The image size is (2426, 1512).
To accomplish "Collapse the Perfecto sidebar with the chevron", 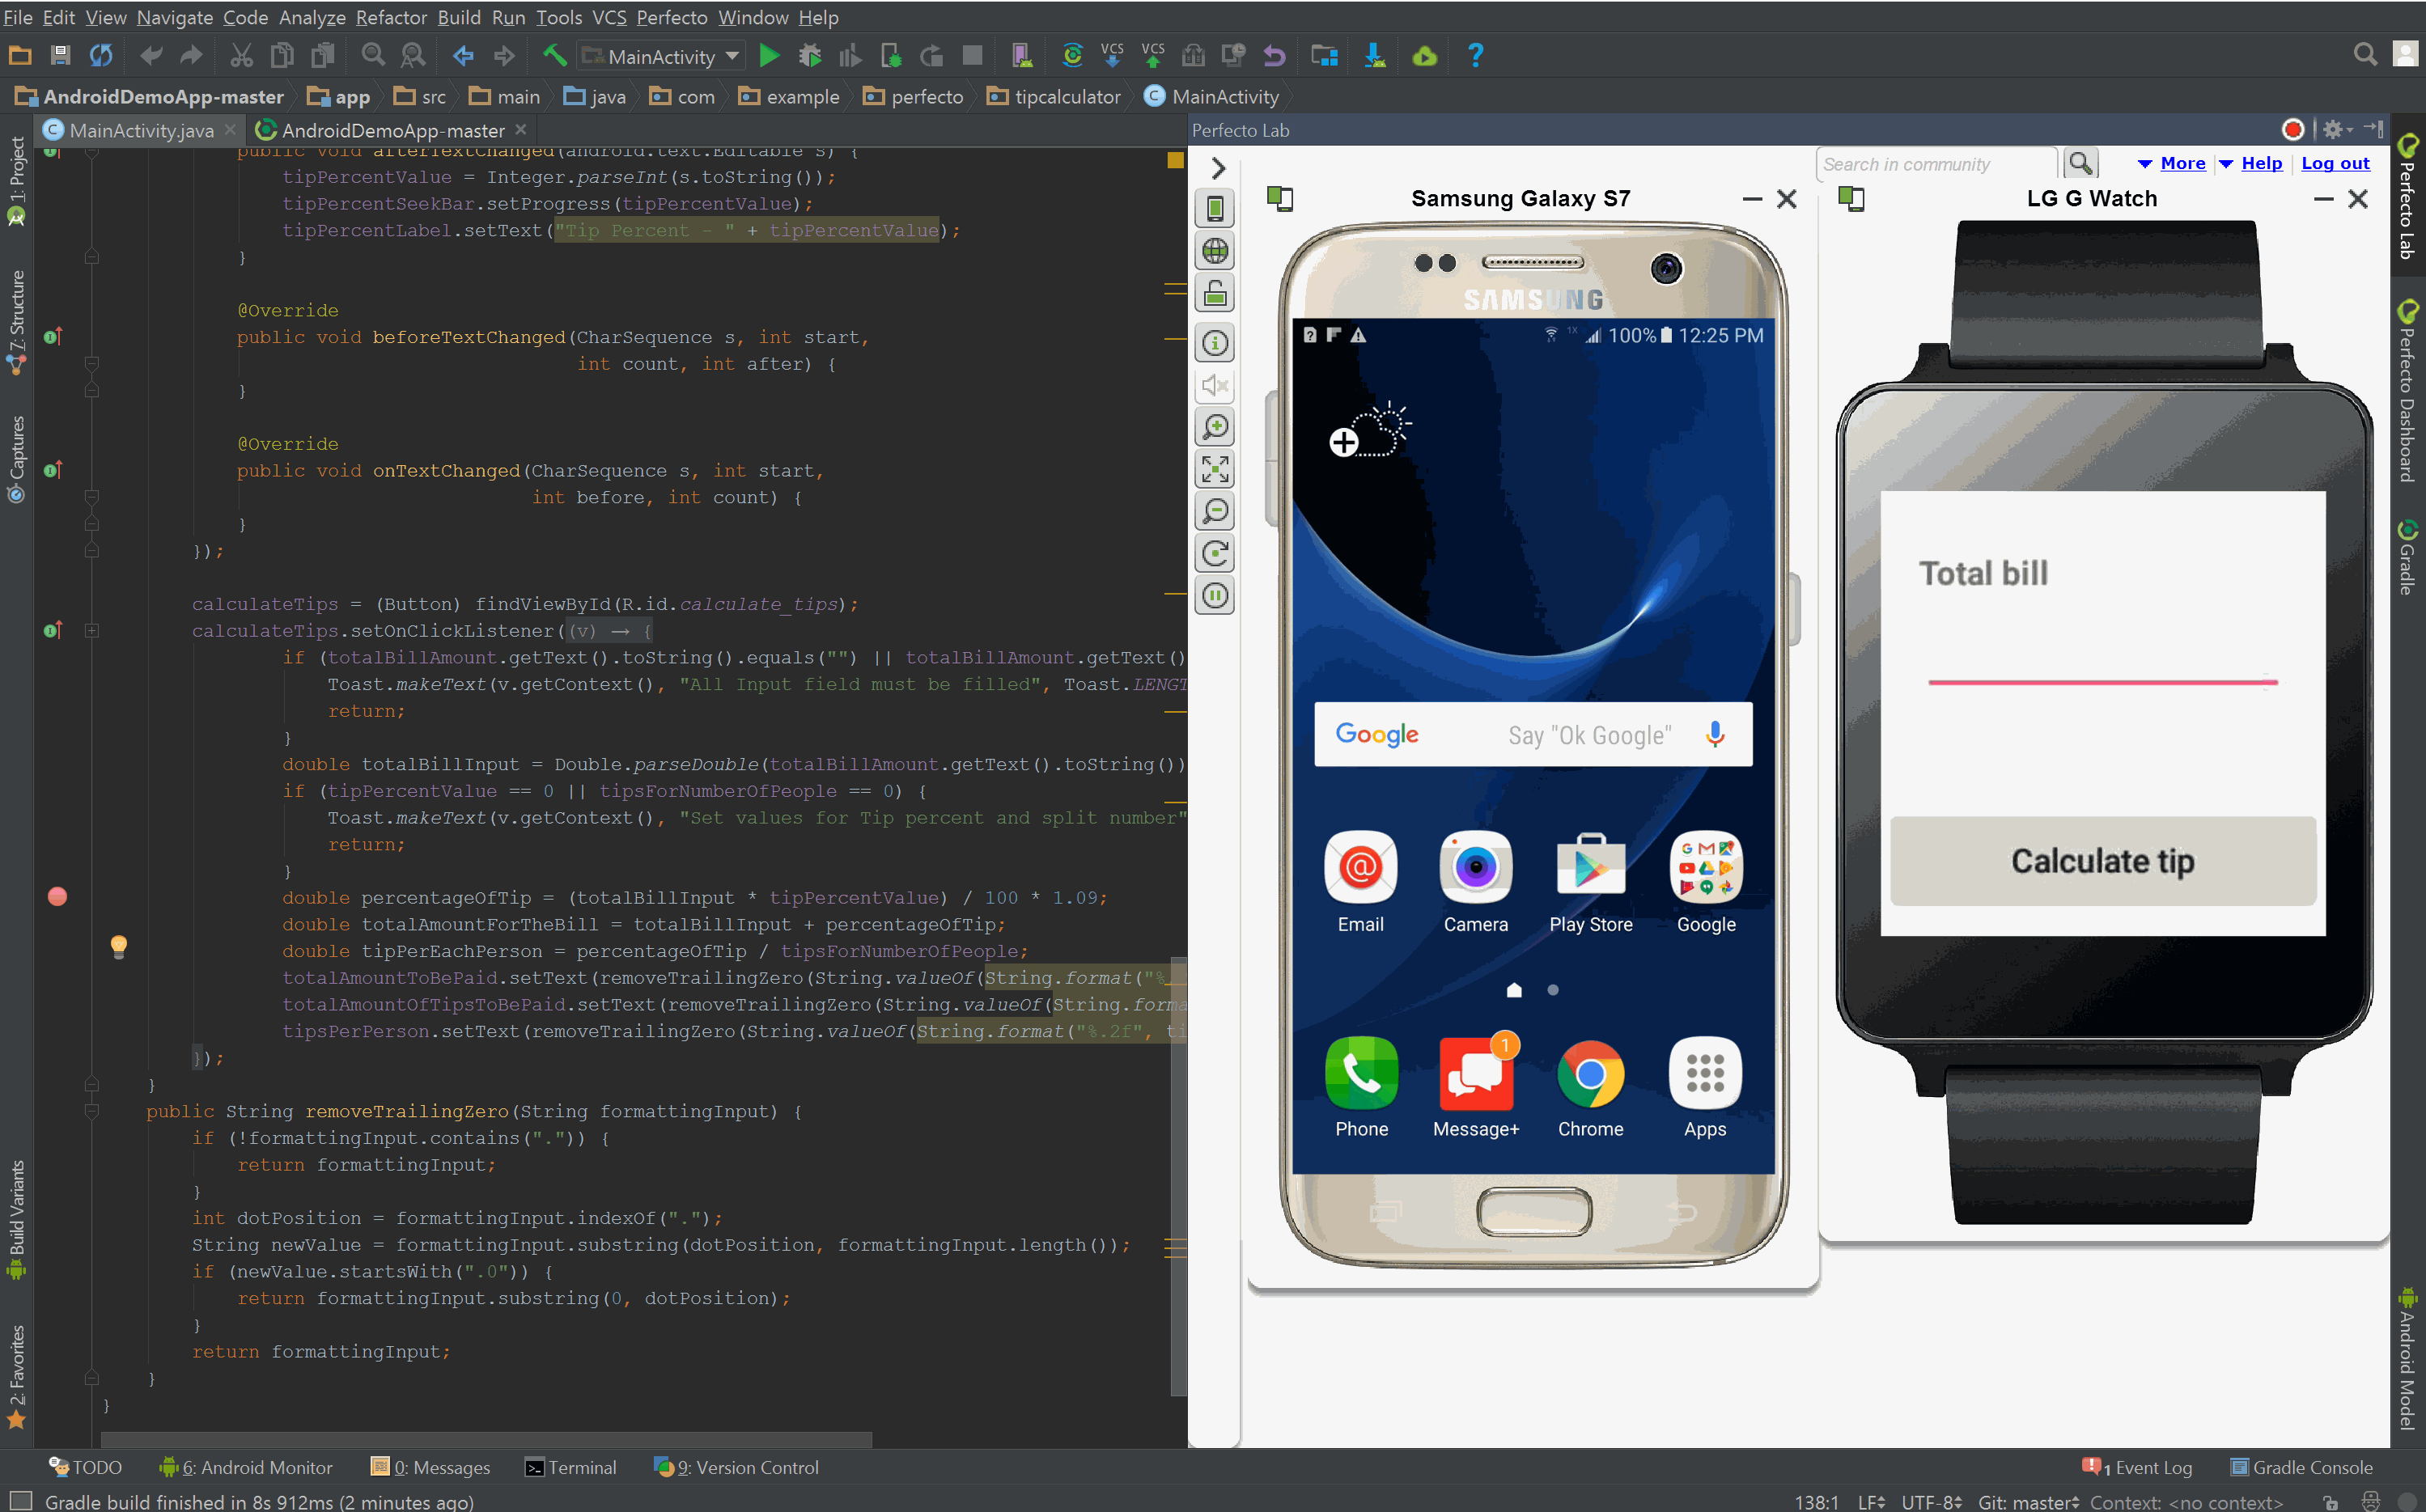I will pos(1217,168).
